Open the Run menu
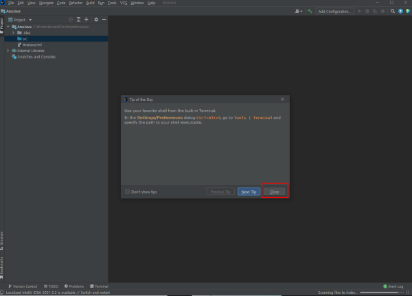The width and height of the screenshot is (412, 296). point(101,3)
